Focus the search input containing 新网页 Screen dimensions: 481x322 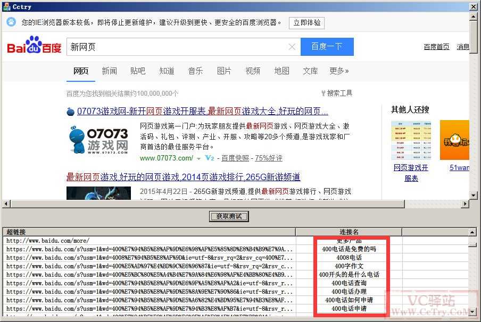(x=177, y=47)
